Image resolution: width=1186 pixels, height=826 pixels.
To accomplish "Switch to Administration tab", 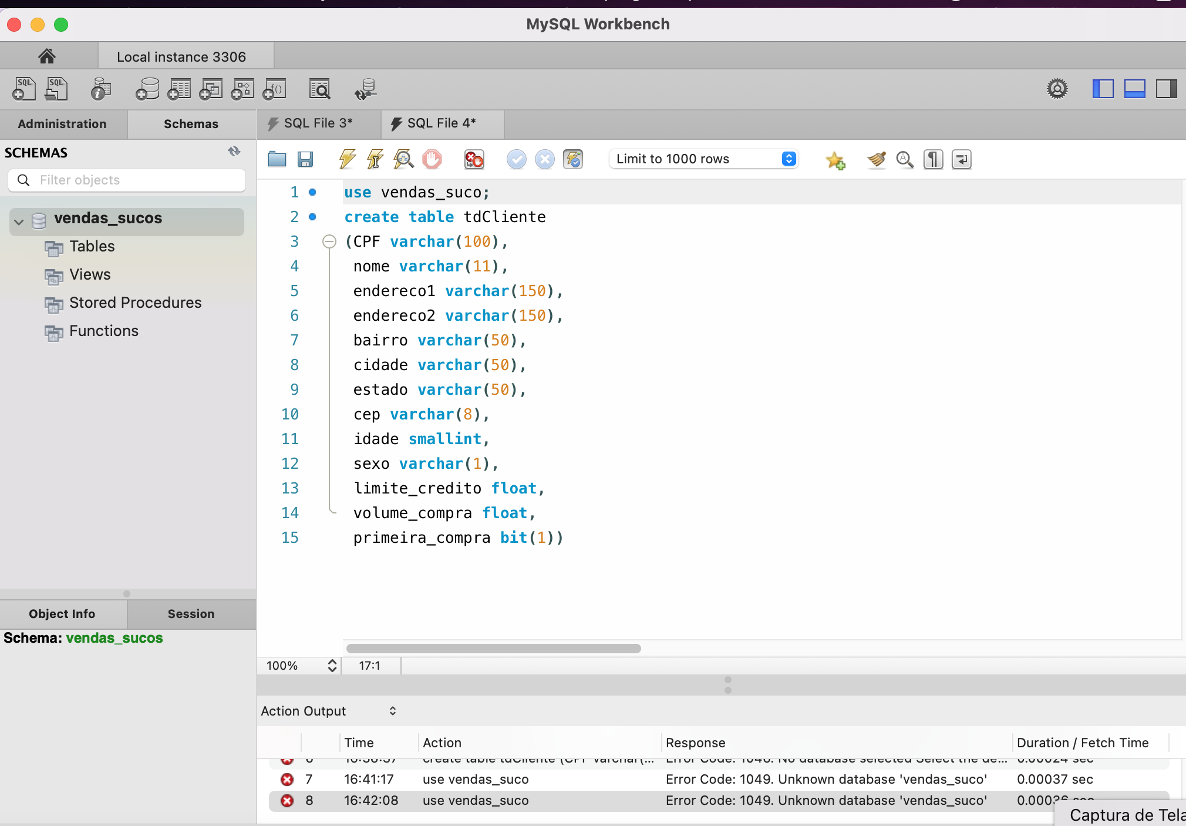I will pyautogui.click(x=62, y=123).
